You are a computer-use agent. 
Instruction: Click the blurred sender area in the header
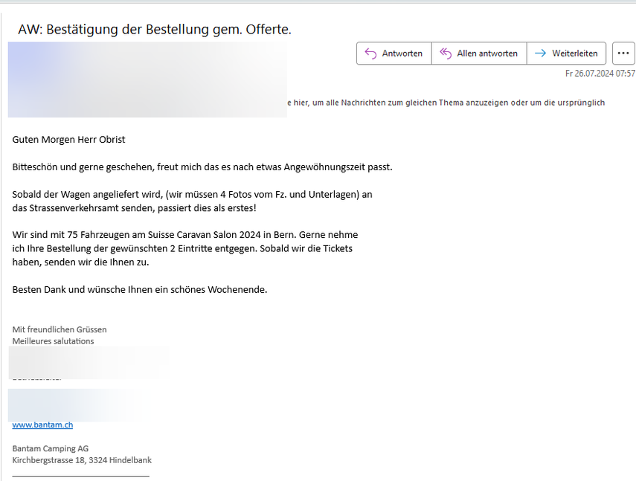[x=147, y=80]
